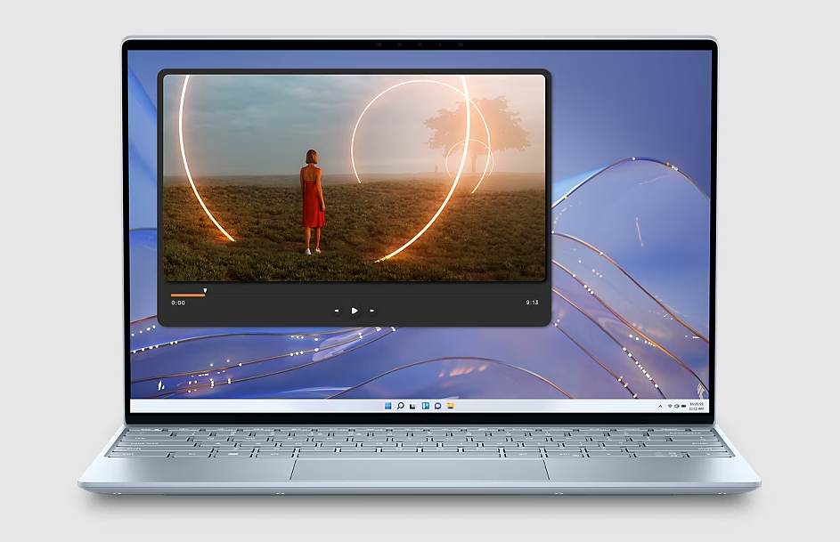This screenshot has height=542, width=840.
Task: Expand the hidden icons chevron in the system tray
Action: tap(660, 406)
